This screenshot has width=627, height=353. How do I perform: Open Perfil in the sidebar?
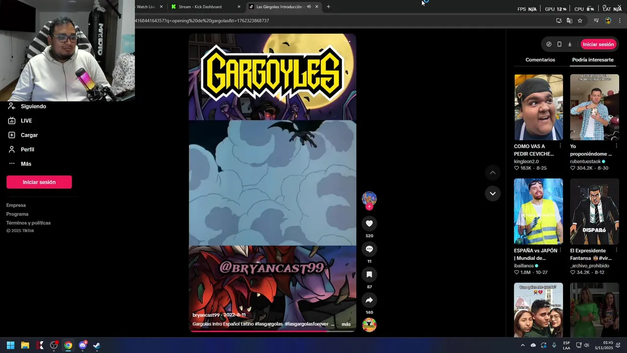click(x=27, y=150)
